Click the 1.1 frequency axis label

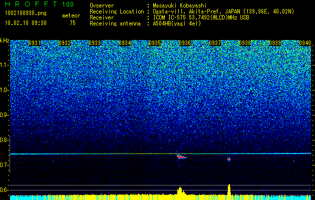[5, 65]
